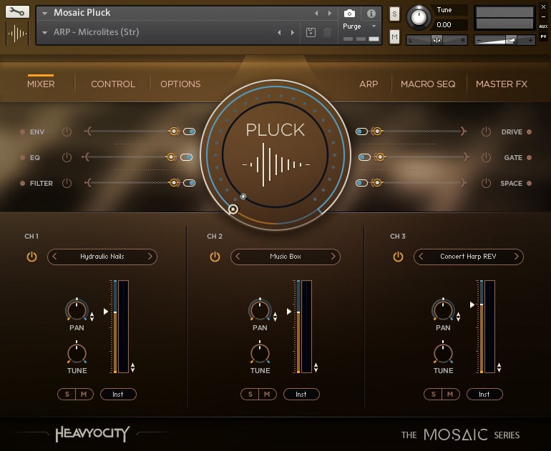Select next CH 1 source after Hydraulic Nails
The height and width of the screenshot is (451, 551).
coord(150,257)
